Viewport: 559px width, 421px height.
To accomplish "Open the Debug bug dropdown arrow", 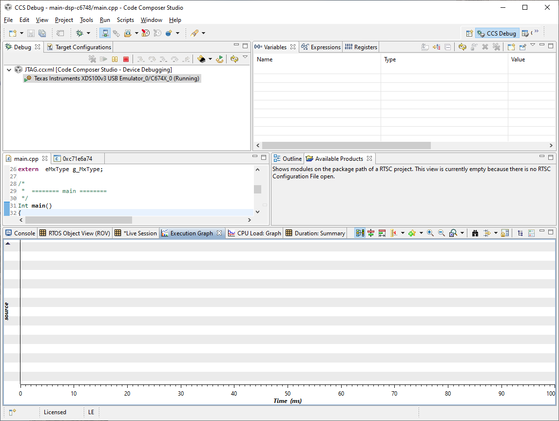I will 88,33.
